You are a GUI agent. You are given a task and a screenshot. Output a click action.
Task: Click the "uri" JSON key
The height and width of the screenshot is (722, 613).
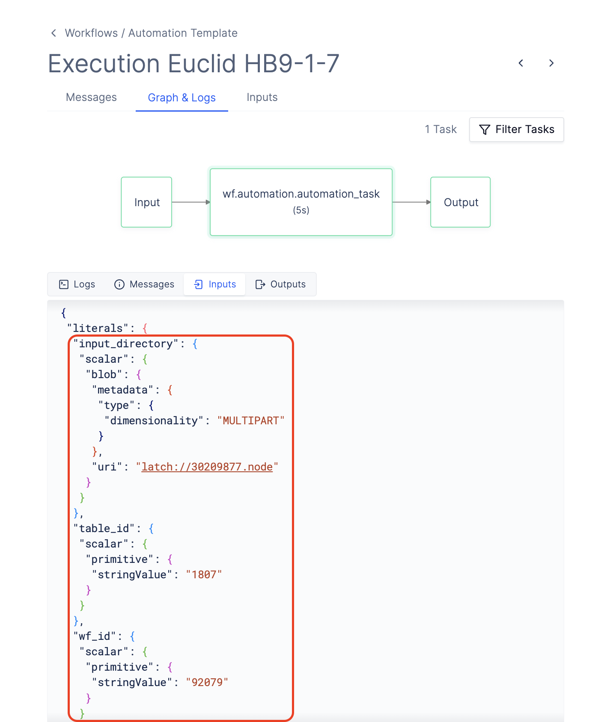pyautogui.click(x=107, y=467)
